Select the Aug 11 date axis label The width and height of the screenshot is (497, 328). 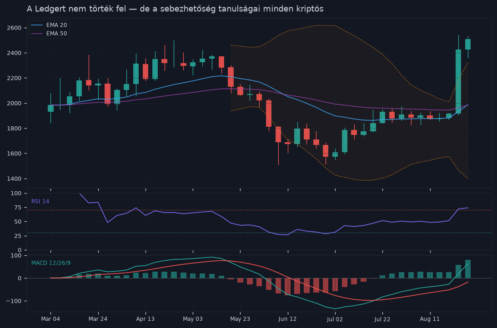tap(430, 319)
